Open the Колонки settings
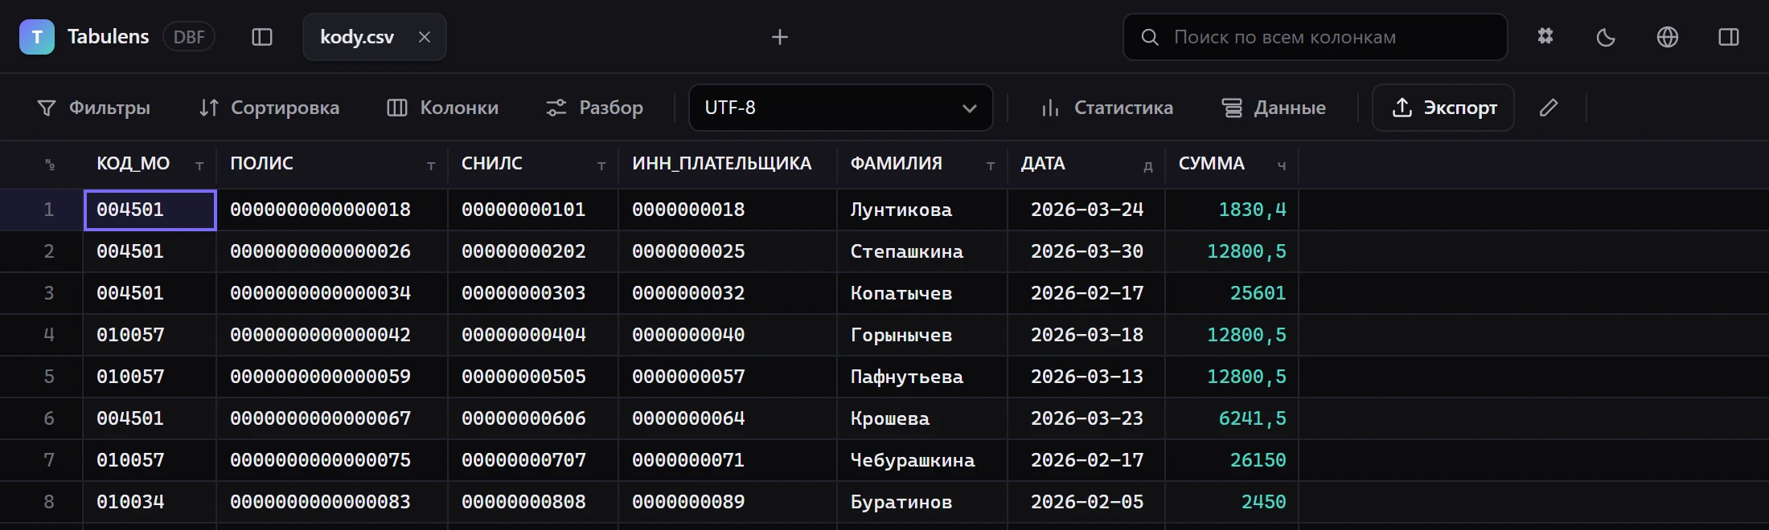 pos(443,108)
